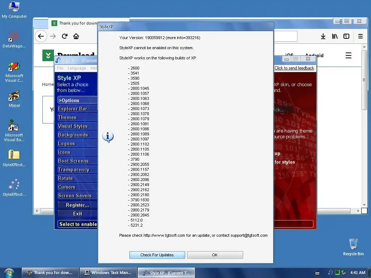Click Check For Updates button

point(157,255)
